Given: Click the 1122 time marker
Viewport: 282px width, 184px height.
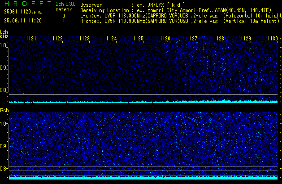Looking at the screenshot, I should [57, 39].
